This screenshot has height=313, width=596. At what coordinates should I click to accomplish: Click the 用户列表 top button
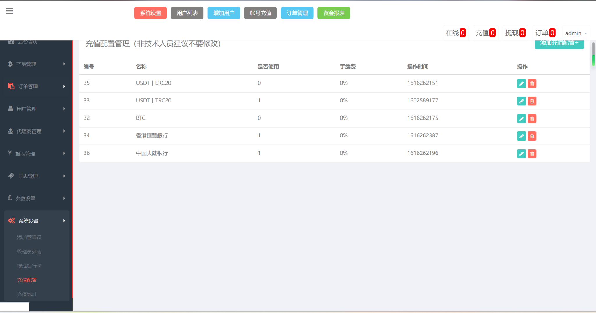click(x=187, y=13)
